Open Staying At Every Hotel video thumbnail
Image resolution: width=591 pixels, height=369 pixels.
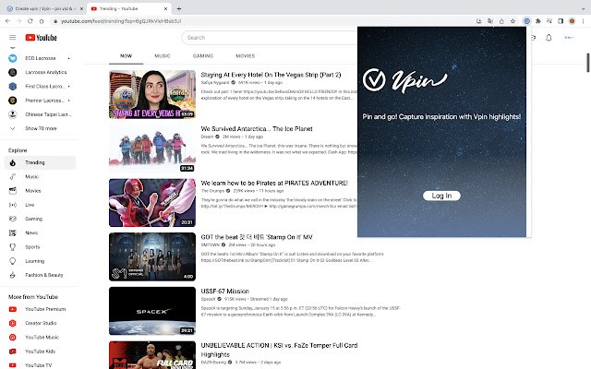pos(152,94)
